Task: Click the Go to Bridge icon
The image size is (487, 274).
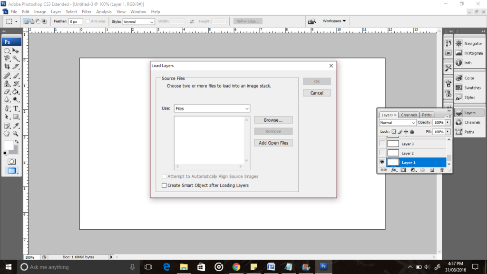Action: click(312, 21)
